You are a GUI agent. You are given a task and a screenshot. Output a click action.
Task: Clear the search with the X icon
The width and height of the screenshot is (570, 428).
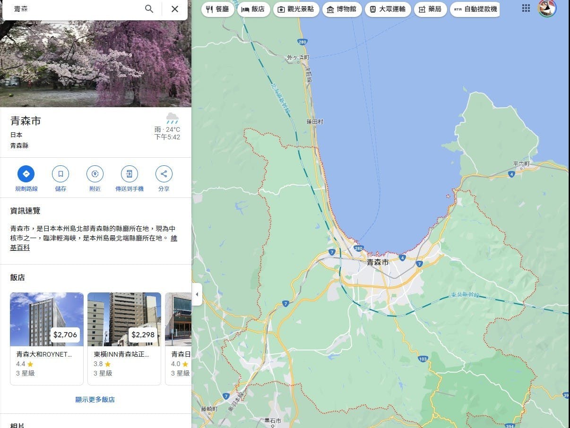tap(175, 9)
